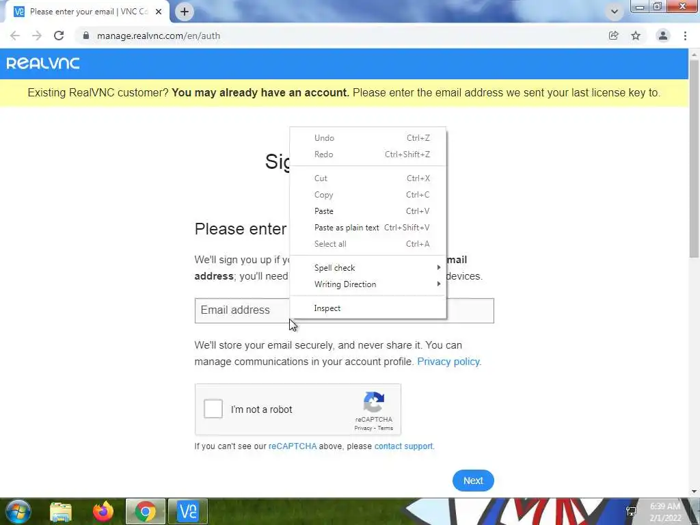700x525 pixels.
Task: Click the scrollbar down arrow
Action: point(694,492)
